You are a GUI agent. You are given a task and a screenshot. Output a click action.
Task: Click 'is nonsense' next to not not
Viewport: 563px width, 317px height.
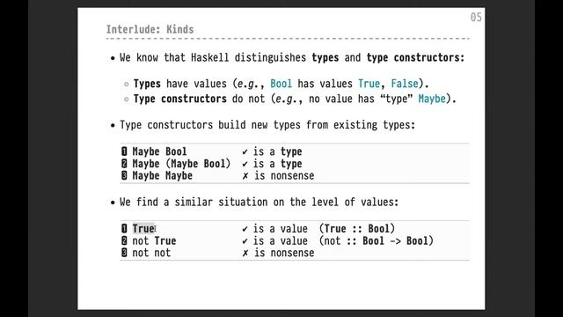(x=284, y=253)
